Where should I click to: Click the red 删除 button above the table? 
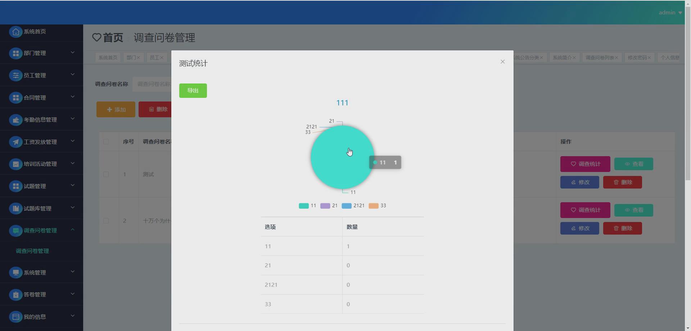click(x=155, y=109)
